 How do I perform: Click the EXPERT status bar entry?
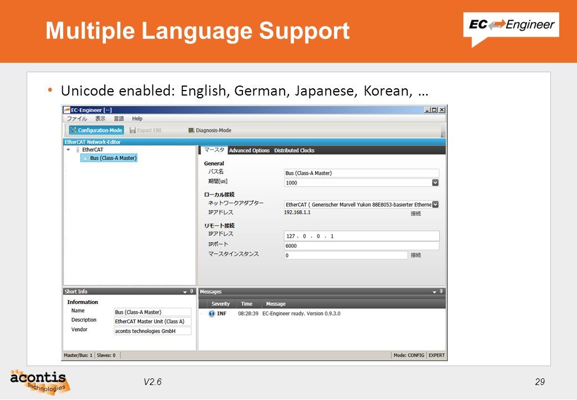pyautogui.click(x=437, y=356)
